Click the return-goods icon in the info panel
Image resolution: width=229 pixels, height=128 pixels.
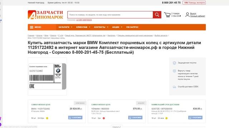(x=174, y=71)
